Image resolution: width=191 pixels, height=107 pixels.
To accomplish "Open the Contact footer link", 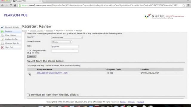I will coord(141,102).
